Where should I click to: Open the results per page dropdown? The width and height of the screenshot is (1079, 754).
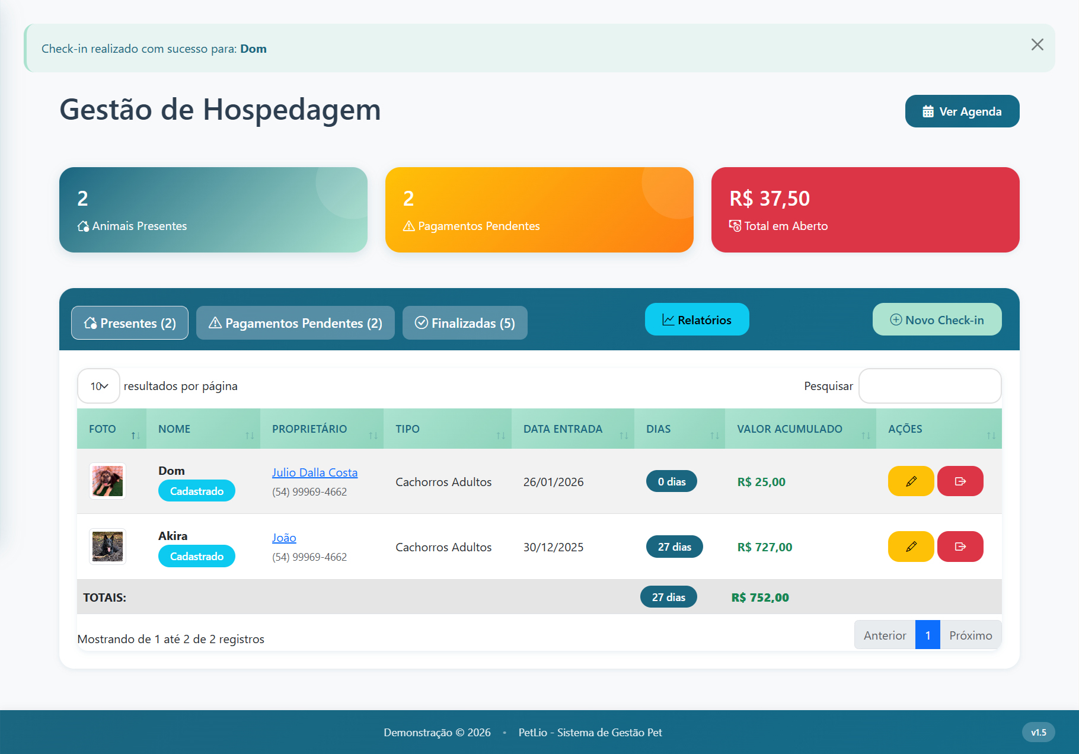pos(98,386)
